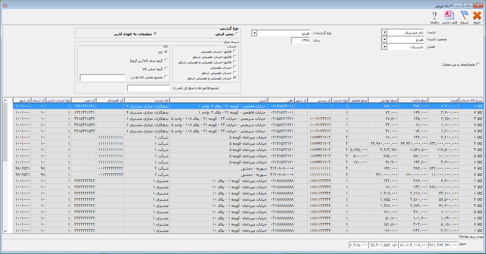Click the table scrollbar down arrow
This screenshot has width=486, height=254.
[x=5, y=231]
